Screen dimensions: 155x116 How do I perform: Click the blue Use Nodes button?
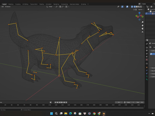(152, 54)
